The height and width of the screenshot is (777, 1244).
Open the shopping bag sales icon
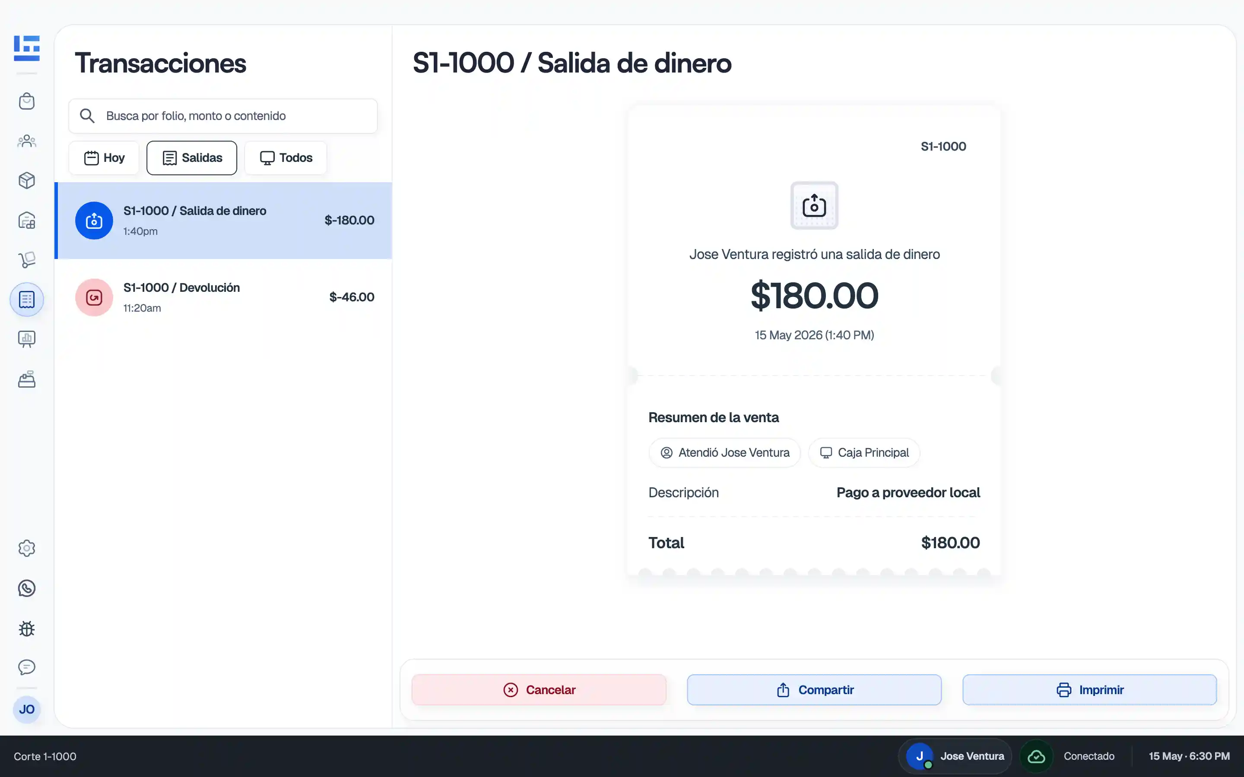click(27, 101)
